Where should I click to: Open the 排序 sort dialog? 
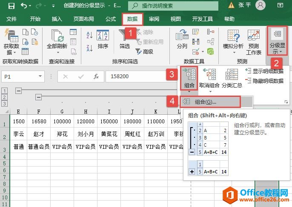pyautogui.click(x=103, y=39)
